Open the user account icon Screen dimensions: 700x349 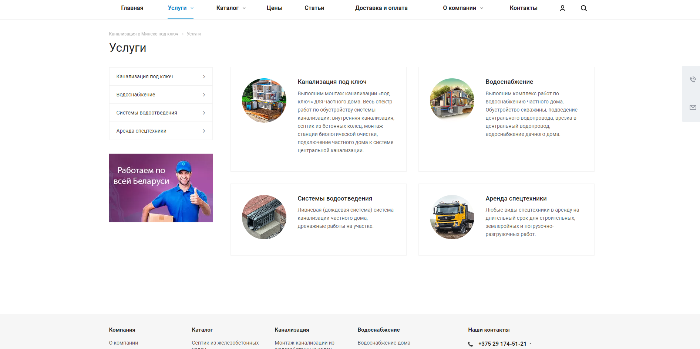pos(562,8)
